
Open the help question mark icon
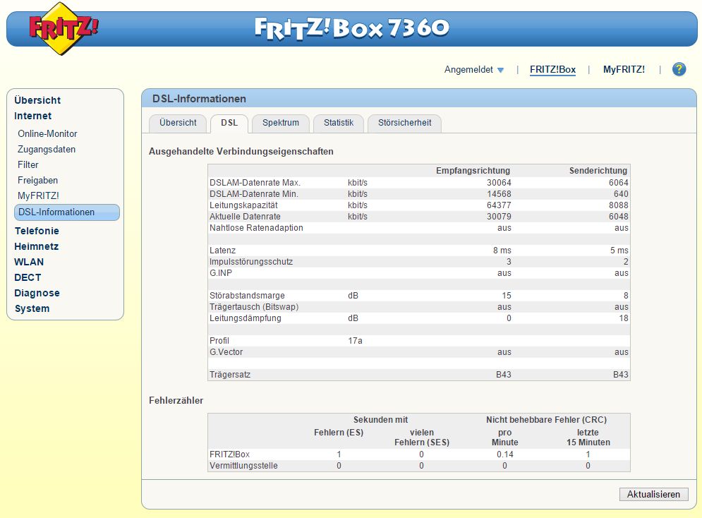[679, 69]
